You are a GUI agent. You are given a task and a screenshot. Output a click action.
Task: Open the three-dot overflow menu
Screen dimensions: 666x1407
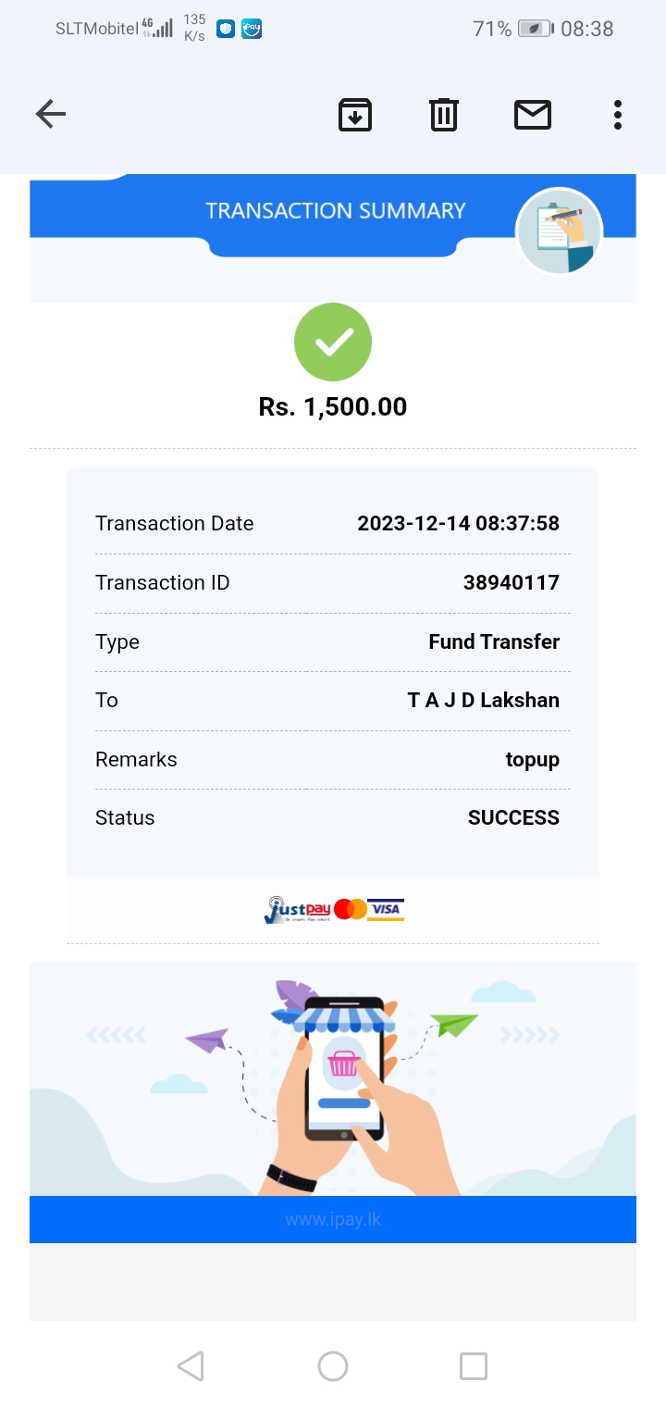(x=617, y=115)
